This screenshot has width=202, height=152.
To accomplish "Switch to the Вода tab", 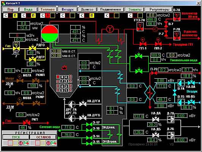I will pos(28,9).
